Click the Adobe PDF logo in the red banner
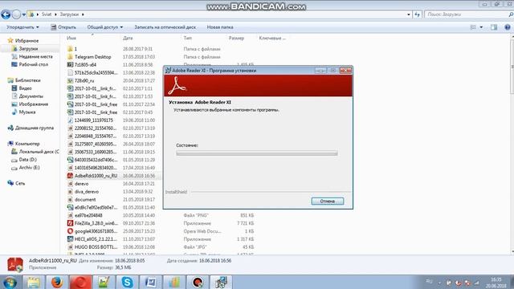Image resolution: width=514 pixels, height=289 pixels. coord(177,86)
